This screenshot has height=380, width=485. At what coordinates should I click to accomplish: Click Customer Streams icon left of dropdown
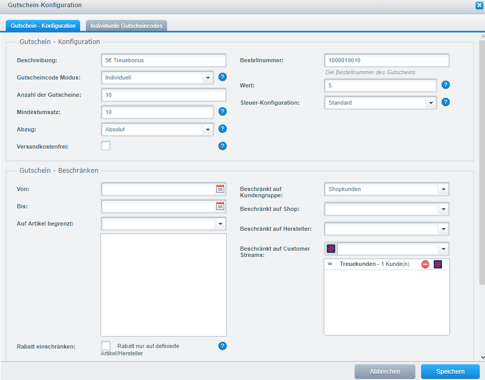coord(331,248)
